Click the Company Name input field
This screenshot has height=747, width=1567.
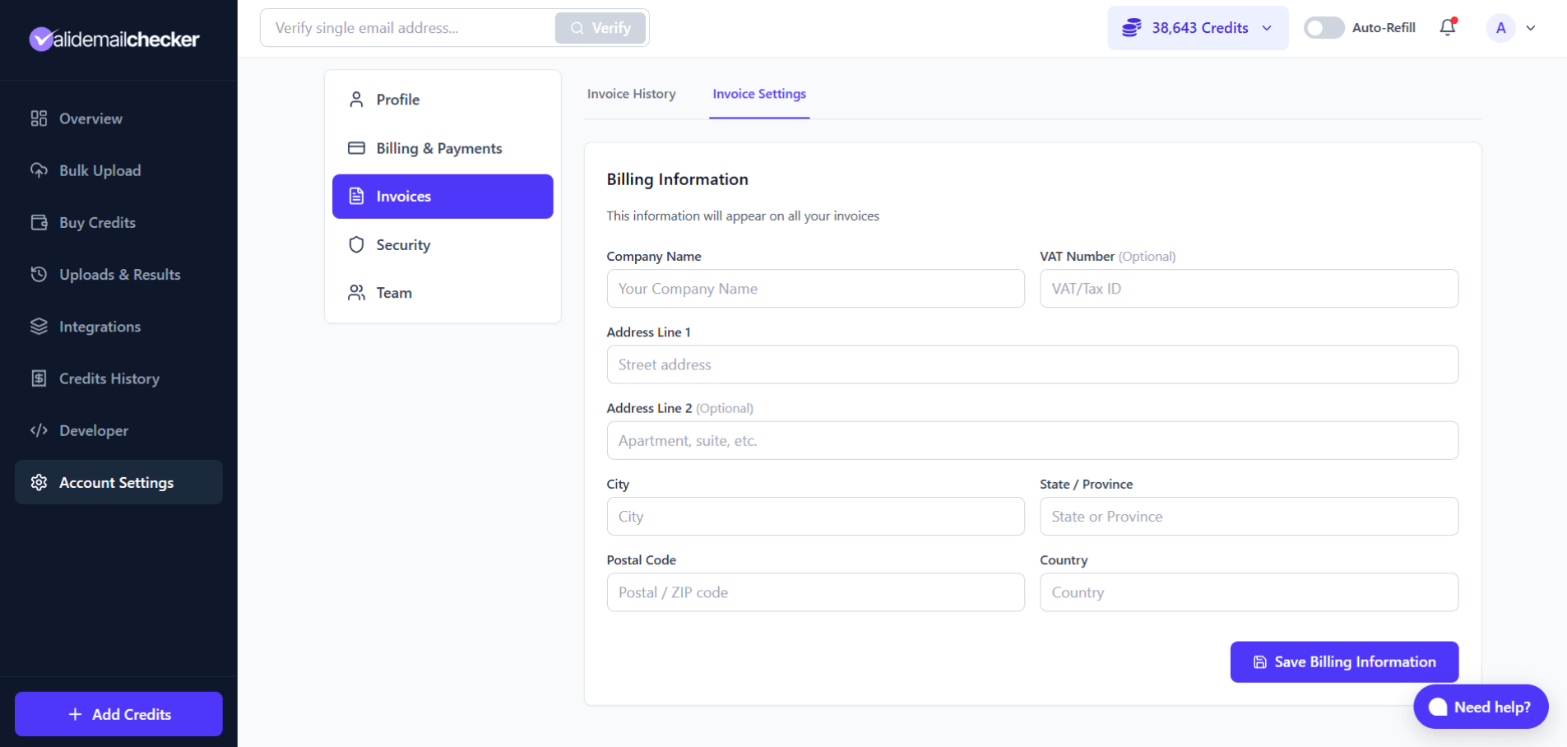[x=815, y=288]
